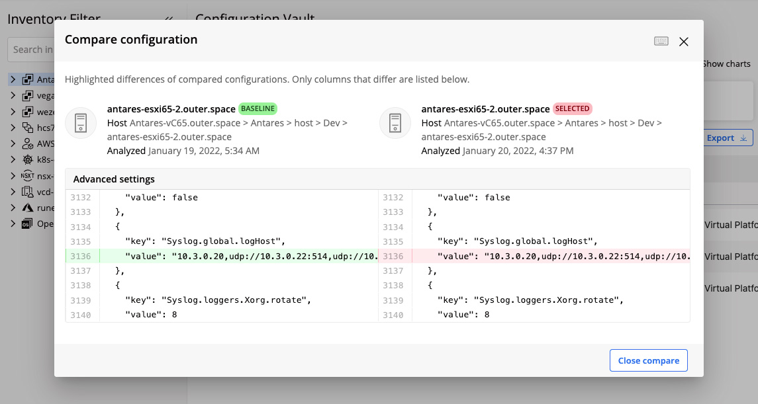Select the Azure icon next to rune
This screenshot has width=758, height=404.
(28, 207)
